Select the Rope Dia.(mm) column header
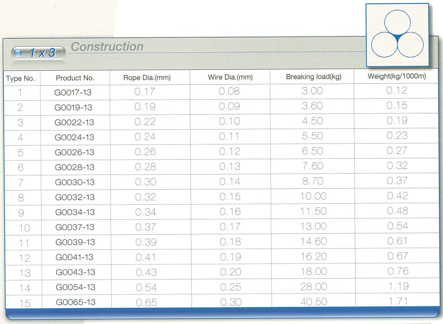The width and height of the screenshot is (443, 324). point(147,78)
